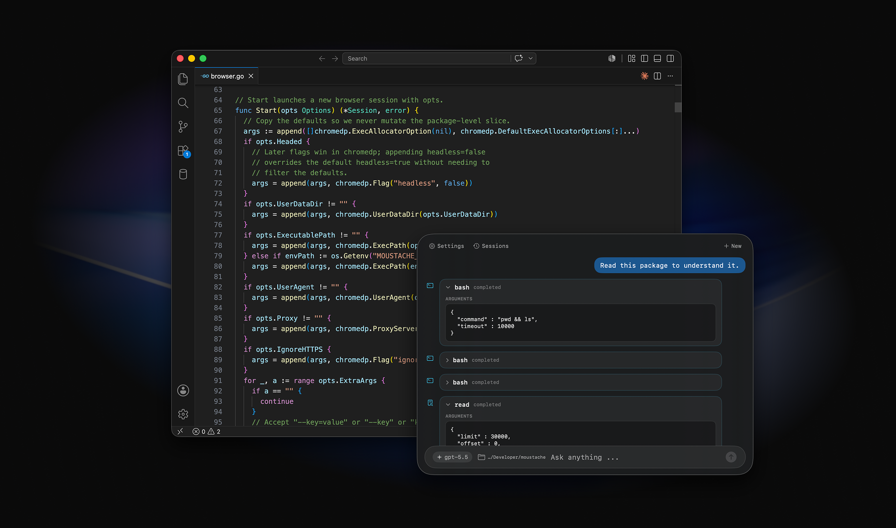Open the Search sidebar view
Viewport: 896px width, 528px height.
click(x=183, y=103)
